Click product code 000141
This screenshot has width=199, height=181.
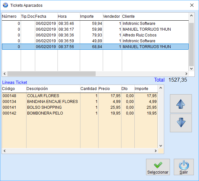pos(9,107)
